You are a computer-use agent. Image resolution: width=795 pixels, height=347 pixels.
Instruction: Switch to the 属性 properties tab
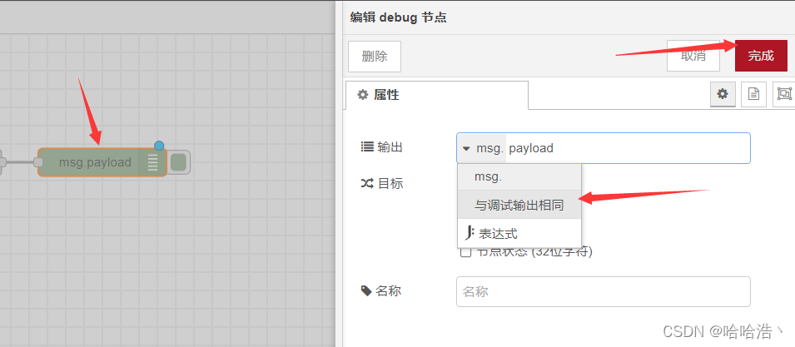point(436,95)
